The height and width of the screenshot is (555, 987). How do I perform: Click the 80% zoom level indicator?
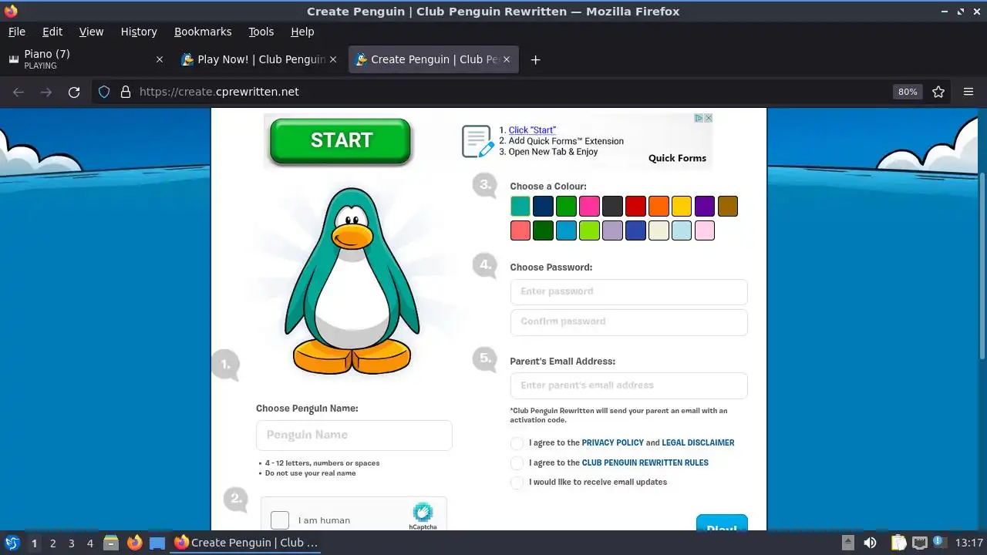click(908, 92)
